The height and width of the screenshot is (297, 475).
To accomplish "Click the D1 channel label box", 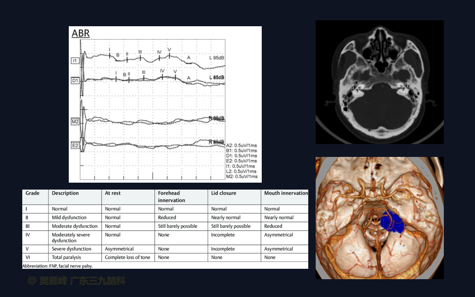I will 75,80.
